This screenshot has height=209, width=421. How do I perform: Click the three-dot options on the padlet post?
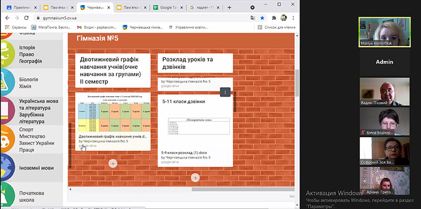coord(225,92)
